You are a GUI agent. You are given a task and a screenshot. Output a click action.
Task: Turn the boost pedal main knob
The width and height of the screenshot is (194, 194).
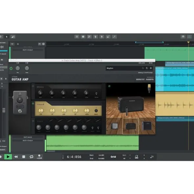(20, 100)
